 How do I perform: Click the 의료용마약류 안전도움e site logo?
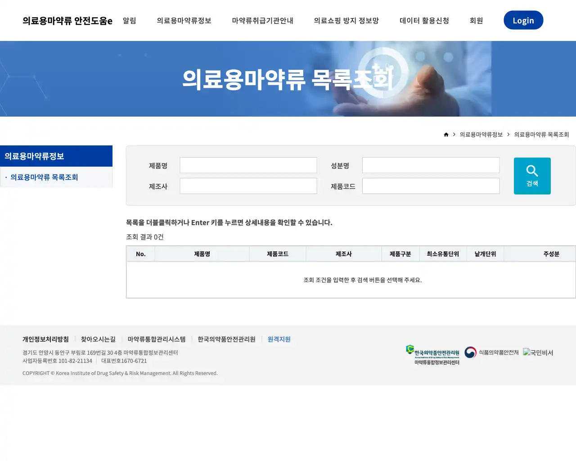click(x=67, y=21)
